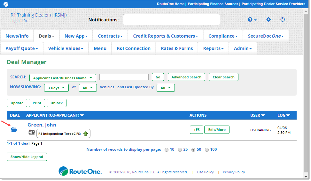Image resolution: width=311 pixels, height=181 pixels.
Task: Click the vertical scrollbar up arrow
Action: [x=306, y=11]
